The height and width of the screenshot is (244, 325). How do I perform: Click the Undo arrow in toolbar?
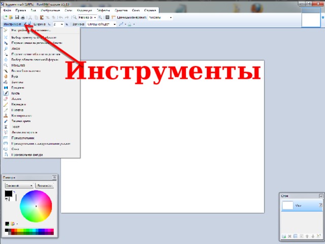point(61,17)
